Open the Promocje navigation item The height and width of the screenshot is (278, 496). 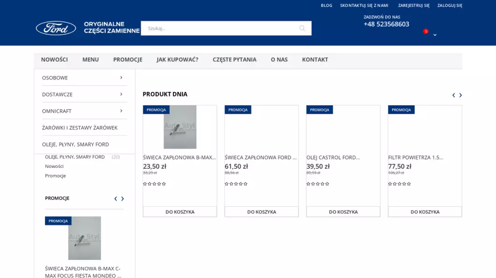[128, 60]
